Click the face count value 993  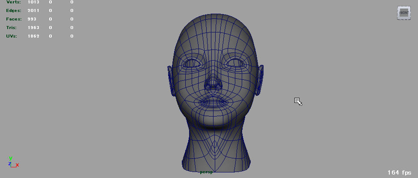[x=32, y=19]
